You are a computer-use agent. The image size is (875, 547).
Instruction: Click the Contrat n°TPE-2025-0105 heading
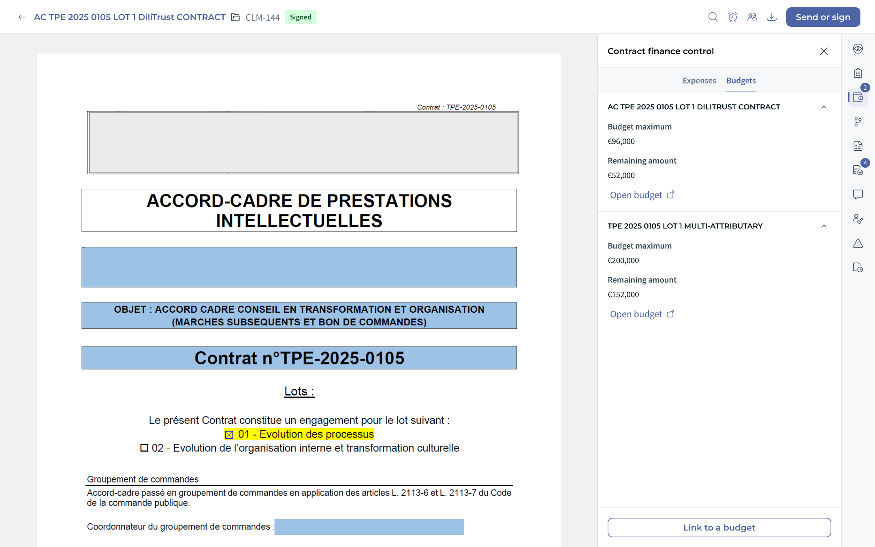[299, 358]
